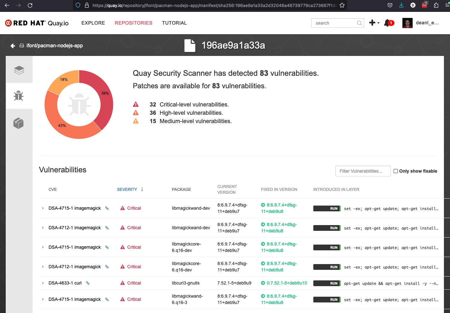Expand DSA-4715-1 libmagickwand-6.q16-3 row
The image size is (450, 313).
click(x=43, y=299)
